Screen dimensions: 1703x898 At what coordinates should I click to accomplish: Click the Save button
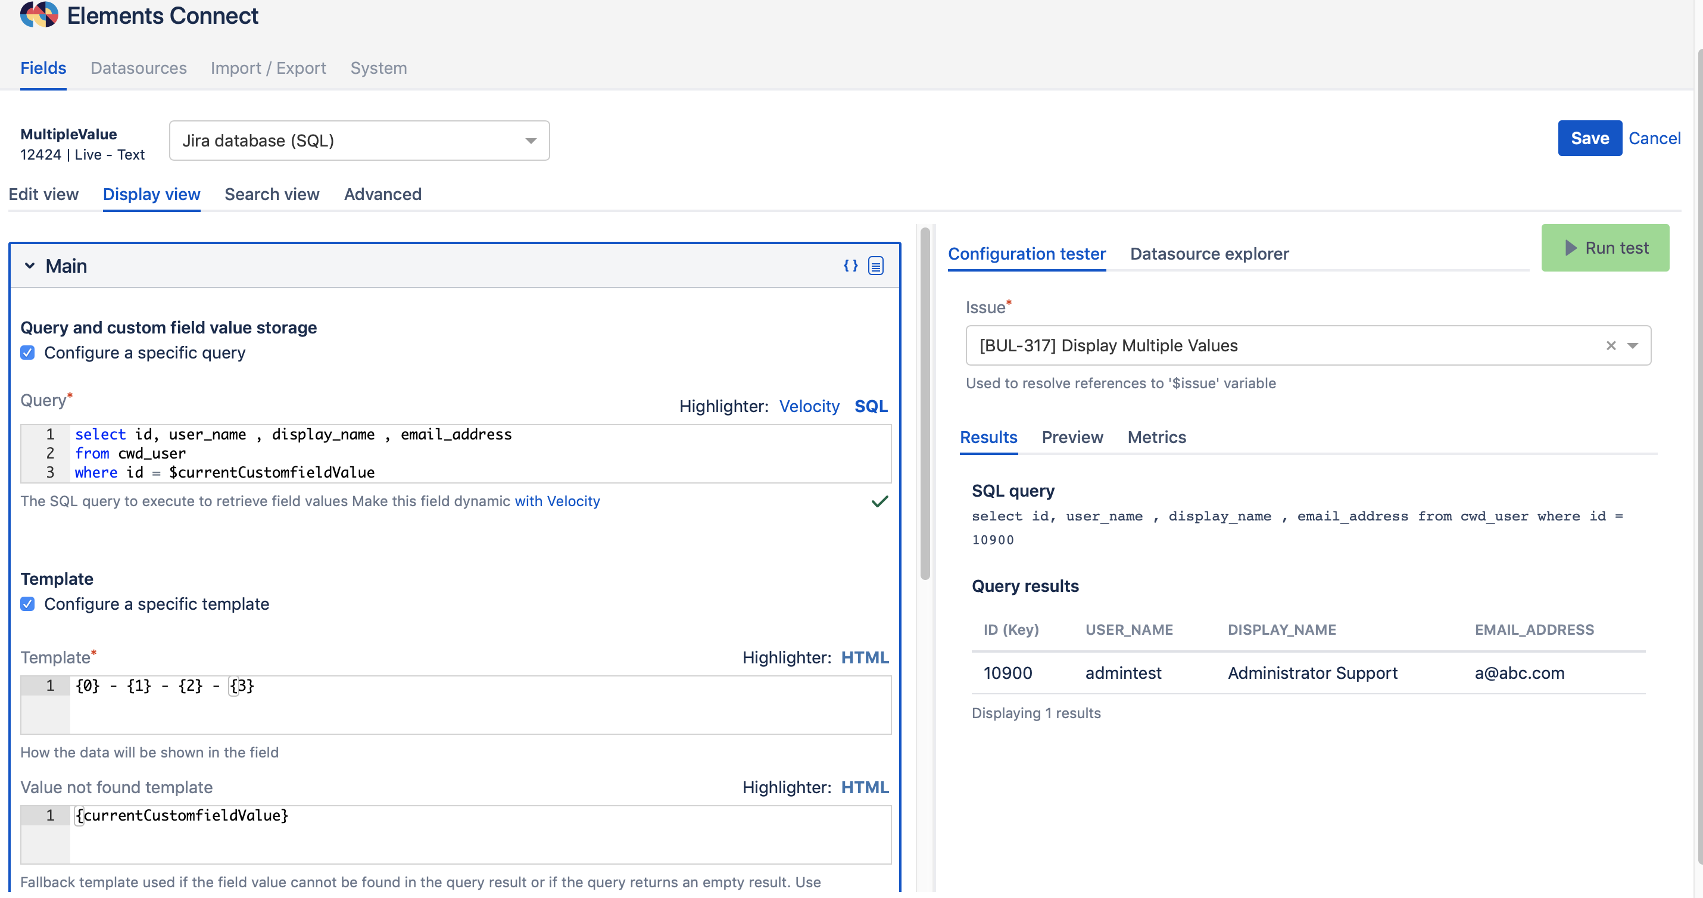[1589, 138]
